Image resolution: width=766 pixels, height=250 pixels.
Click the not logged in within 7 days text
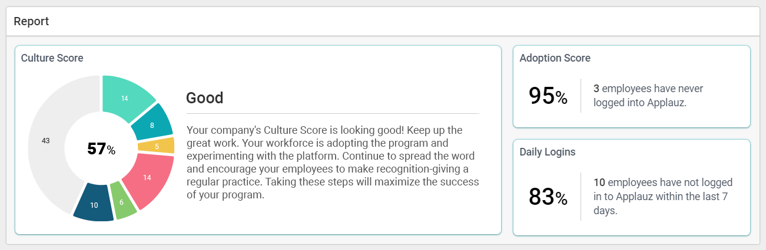point(662,197)
